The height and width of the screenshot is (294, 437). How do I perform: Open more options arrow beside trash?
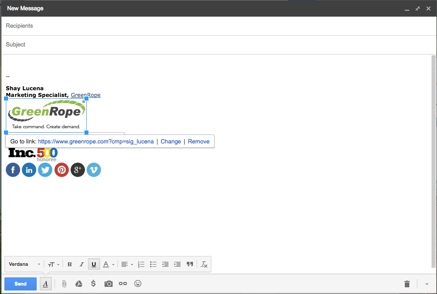pyautogui.click(x=427, y=284)
